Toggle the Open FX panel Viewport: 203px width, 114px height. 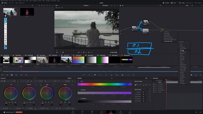pos(190,3)
